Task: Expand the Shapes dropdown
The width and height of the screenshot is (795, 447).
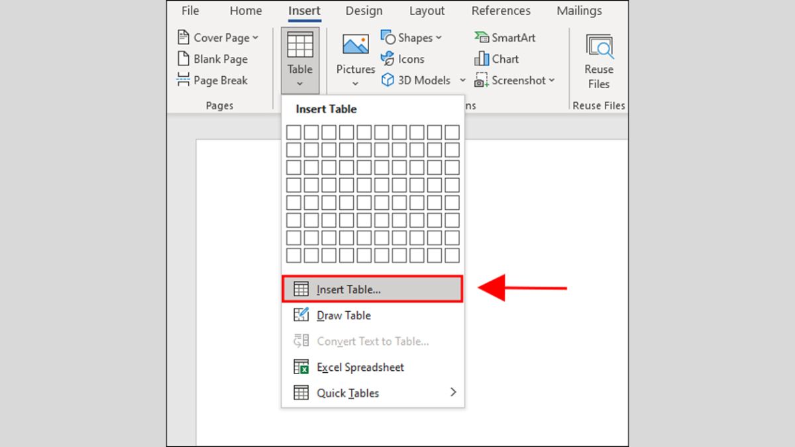Action: pyautogui.click(x=439, y=38)
